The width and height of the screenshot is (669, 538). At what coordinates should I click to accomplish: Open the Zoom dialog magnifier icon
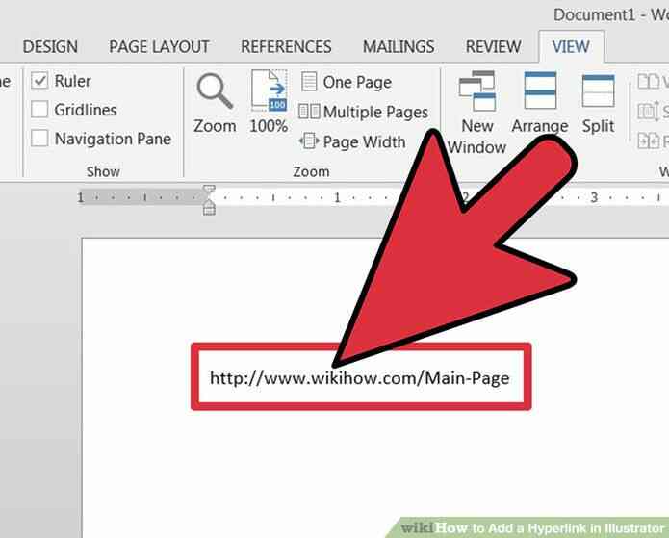point(215,90)
